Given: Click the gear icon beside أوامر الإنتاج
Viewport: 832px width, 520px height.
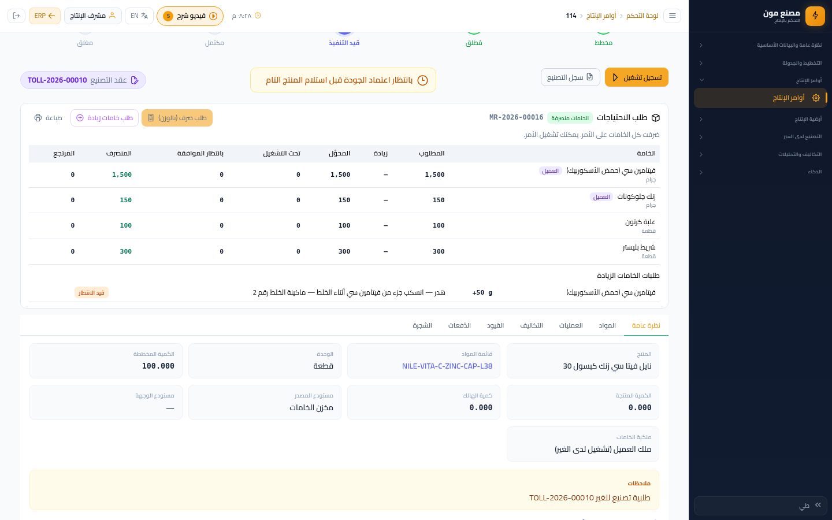Looking at the screenshot, I should point(816,98).
